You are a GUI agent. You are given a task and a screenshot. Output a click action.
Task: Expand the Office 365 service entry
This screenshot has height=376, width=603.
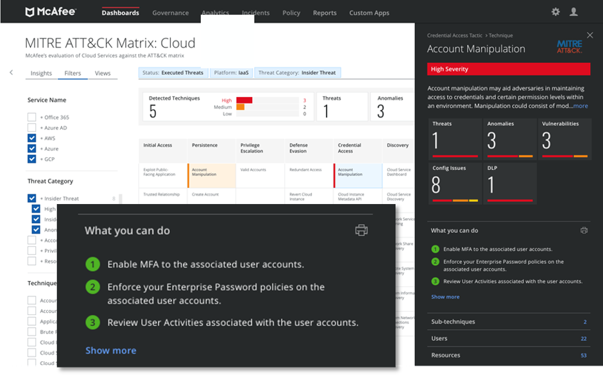[41, 117]
